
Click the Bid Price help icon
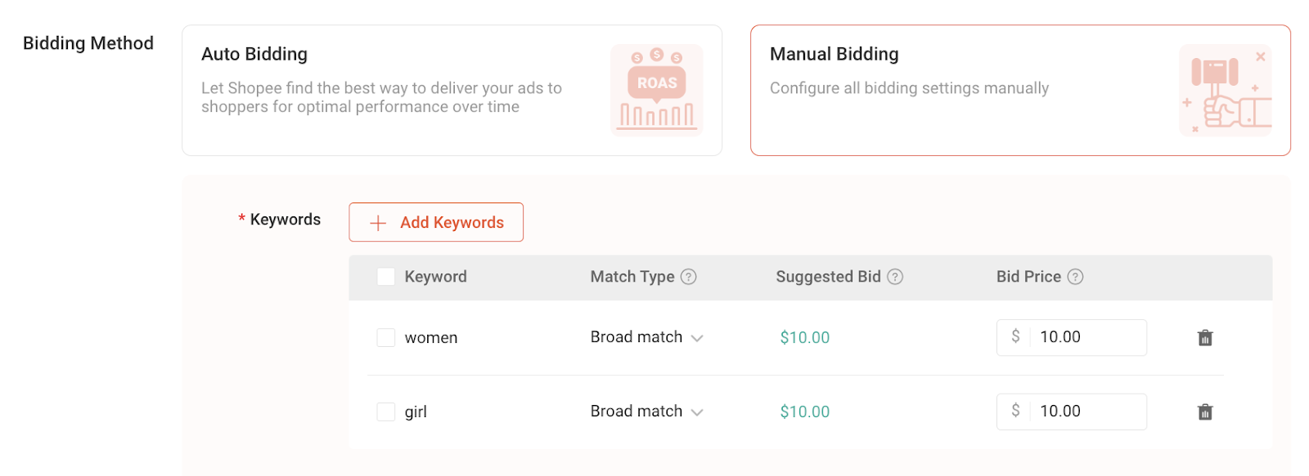[1075, 277]
